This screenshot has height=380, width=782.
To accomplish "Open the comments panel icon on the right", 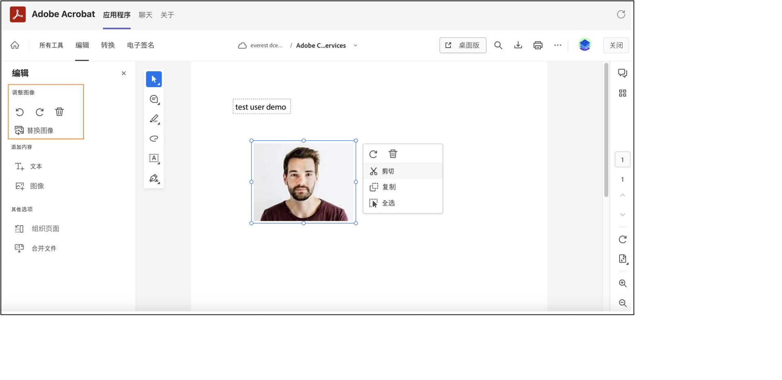I will click(622, 73).
